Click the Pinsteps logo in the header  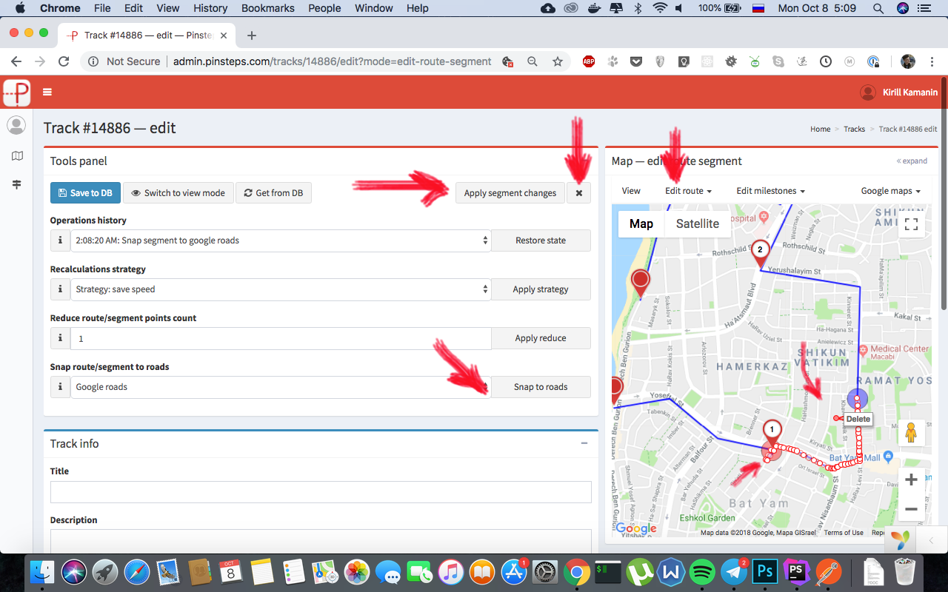[17, 92]
